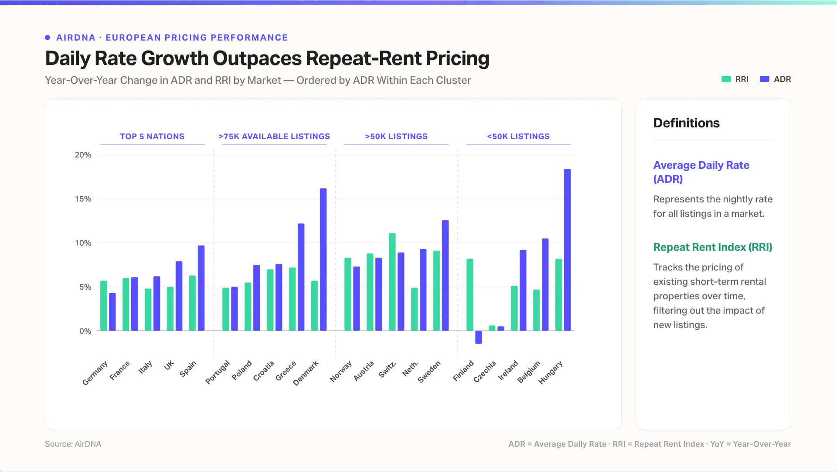This screenshot has height=472, width=837.
Task: Click the main chart title
Action: 267,58
